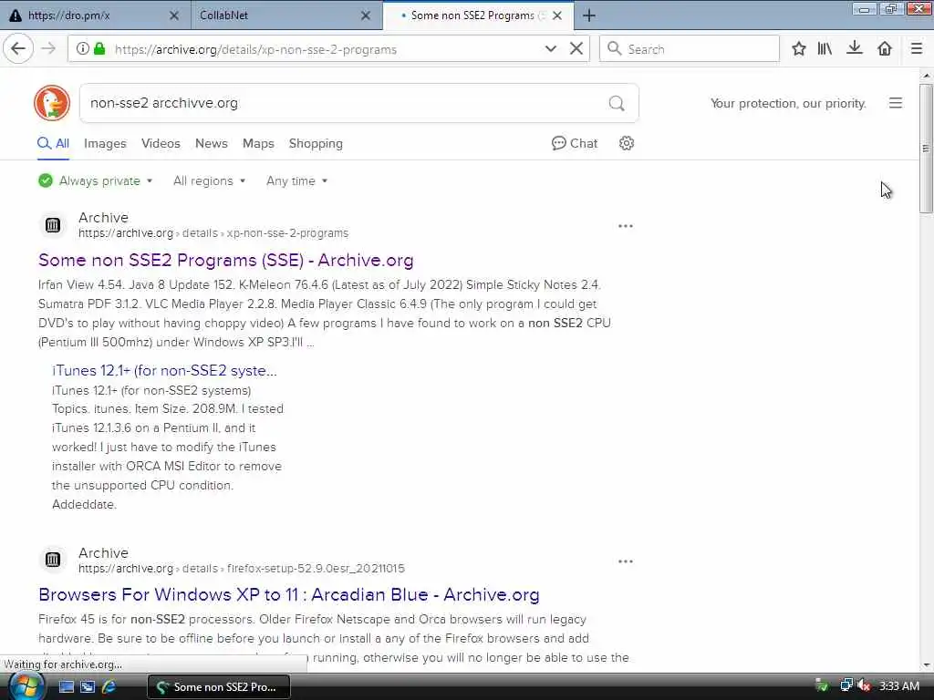Click Show Desktop quick launch icon

67,687
